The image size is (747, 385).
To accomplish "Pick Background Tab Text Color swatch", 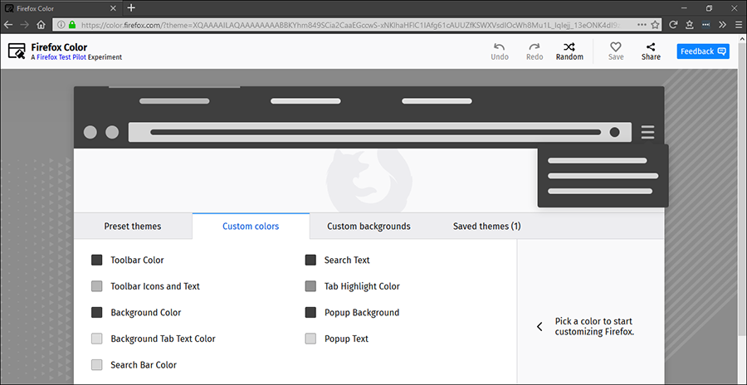I will click(97, 339).
